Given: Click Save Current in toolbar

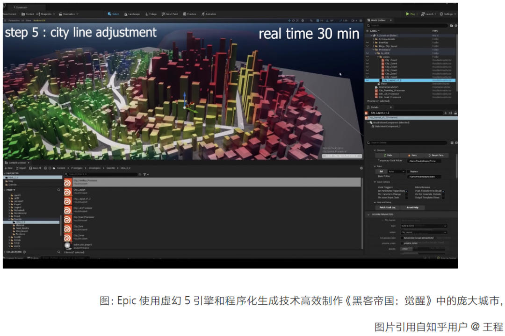Looking at the screenshot, I should 10,14.
